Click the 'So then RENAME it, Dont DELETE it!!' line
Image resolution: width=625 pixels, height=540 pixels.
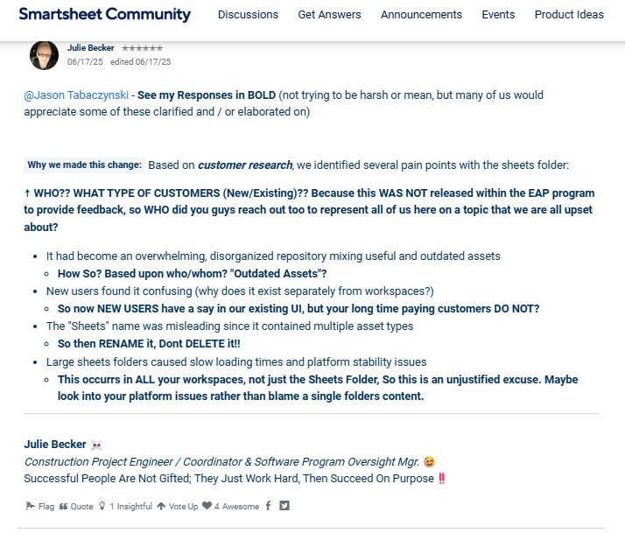point(149,344)
